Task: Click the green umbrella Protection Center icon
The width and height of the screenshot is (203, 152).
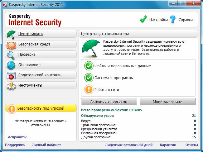Action: (x=11, y=34)
